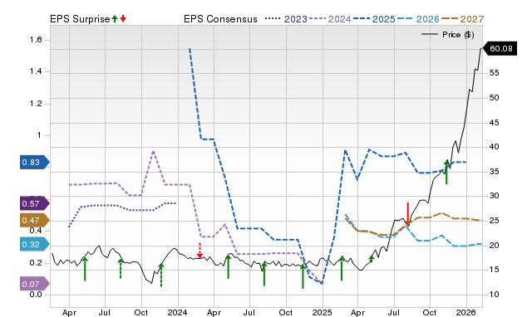
Task: Click the 30 label on the price axis
Action: click(494, 196)
